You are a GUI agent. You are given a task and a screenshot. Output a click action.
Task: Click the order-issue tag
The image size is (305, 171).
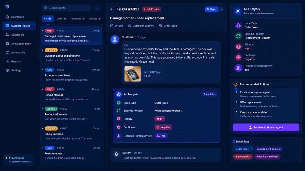click(x=243, y=149)
